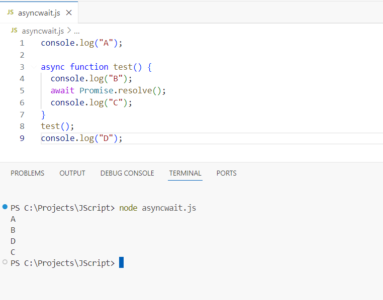
Task: Focus the terminal cursor at the last prompt
Action: (121, 262)
